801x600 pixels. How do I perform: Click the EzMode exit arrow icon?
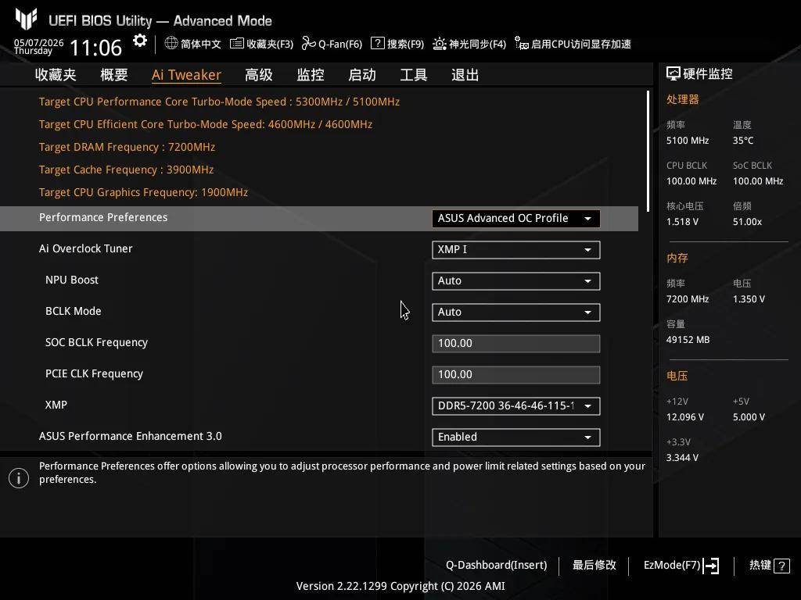711,566
